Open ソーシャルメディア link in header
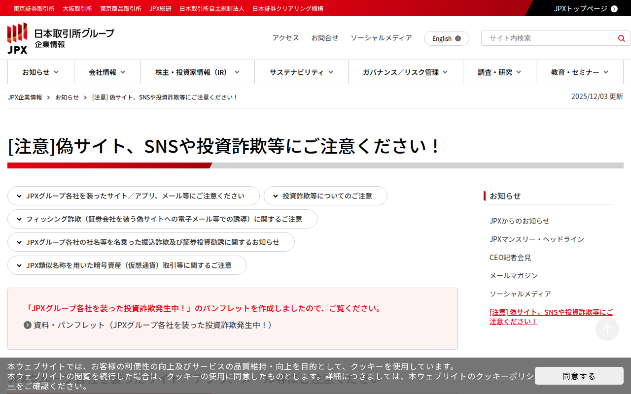The height and width of the screenshot is (394, 631). pos(381,38)
